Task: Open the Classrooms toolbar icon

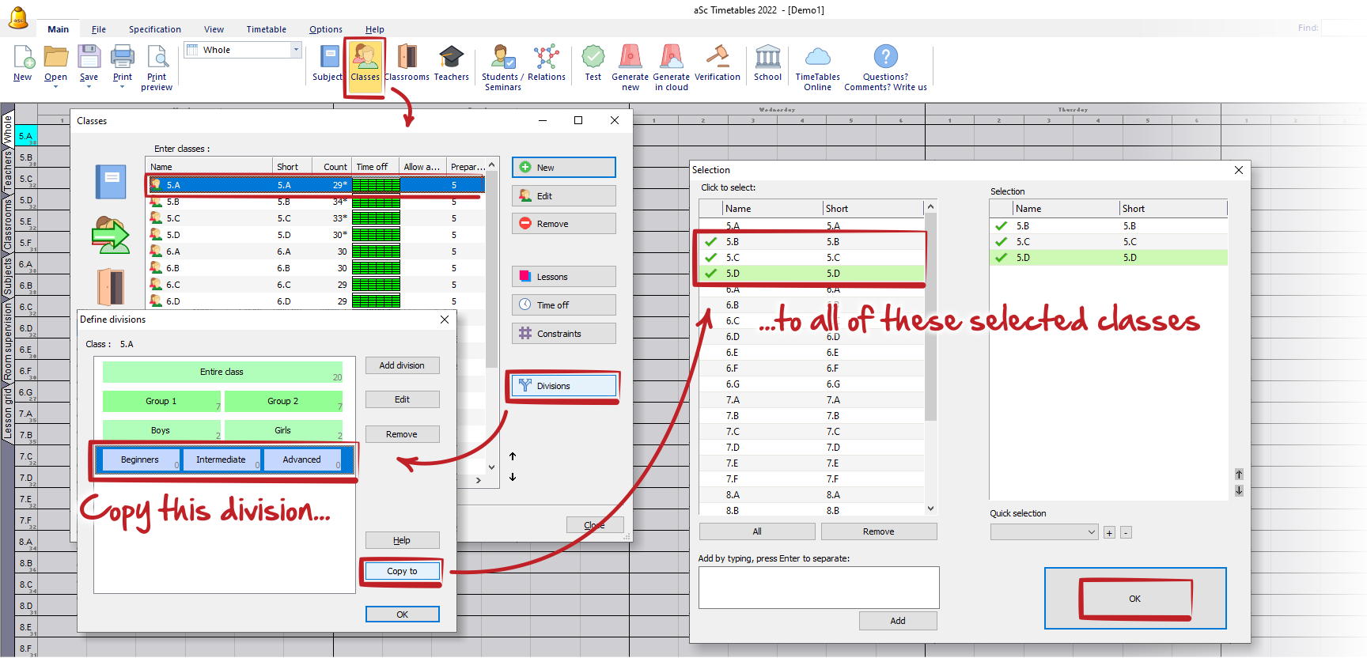Action: pos(407,62)
